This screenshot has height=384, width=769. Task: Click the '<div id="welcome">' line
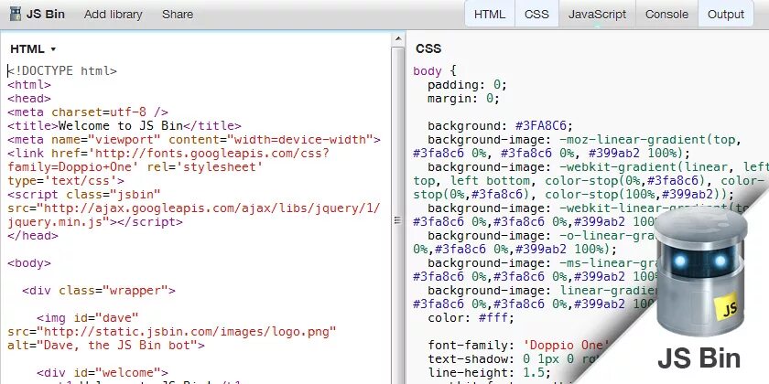102,373
